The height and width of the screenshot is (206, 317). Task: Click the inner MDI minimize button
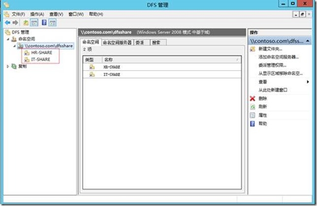[x=296, y=14]
